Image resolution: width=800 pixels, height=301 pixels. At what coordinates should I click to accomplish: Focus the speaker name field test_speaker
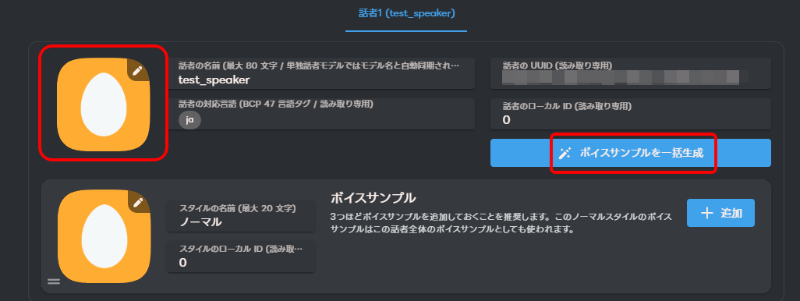(x=322, y=73)
